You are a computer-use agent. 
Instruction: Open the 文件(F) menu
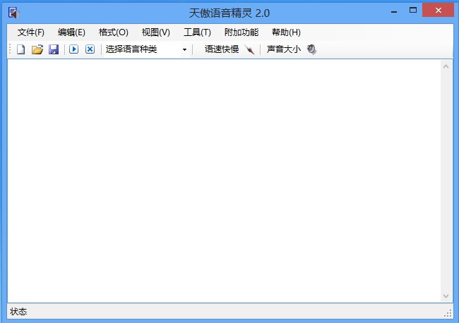coord(31,32)
